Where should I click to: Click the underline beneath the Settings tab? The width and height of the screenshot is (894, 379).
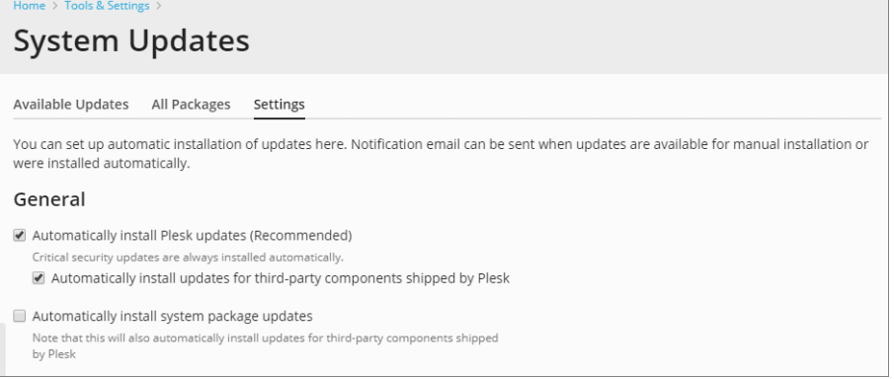[280, 118]
